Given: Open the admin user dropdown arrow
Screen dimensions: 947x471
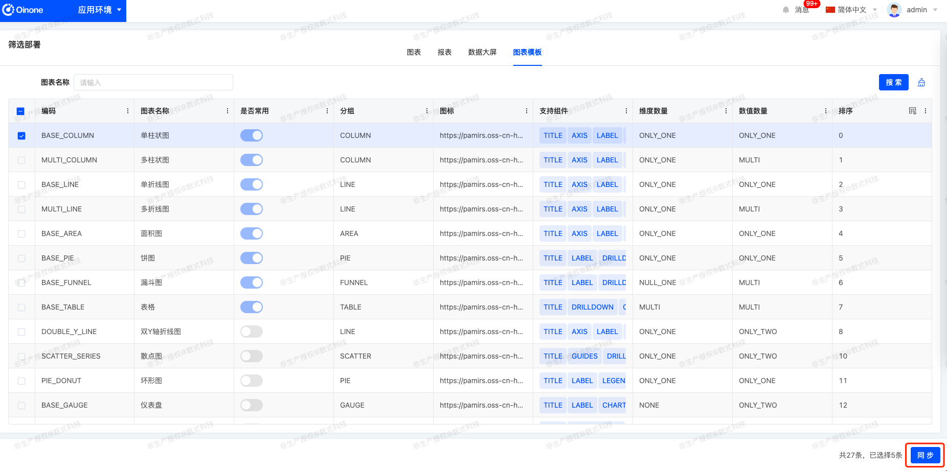Looking at the screenshot, I should pyautogui.click(x=935, y=10).
